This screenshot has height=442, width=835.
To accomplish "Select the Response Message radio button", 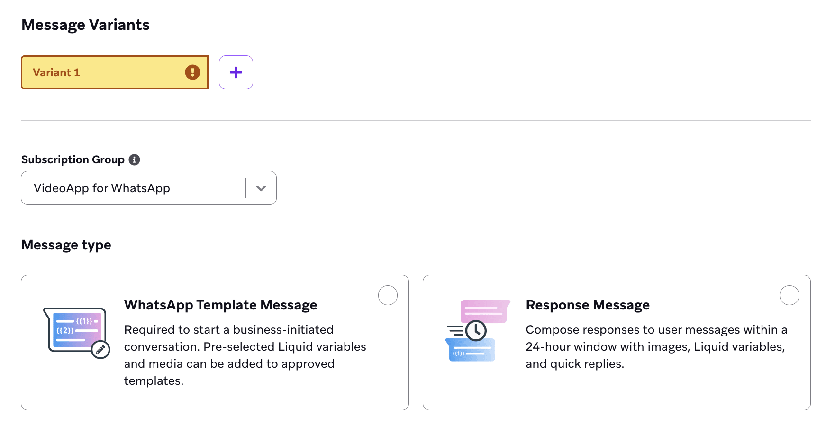I will (x=789, y=295).
